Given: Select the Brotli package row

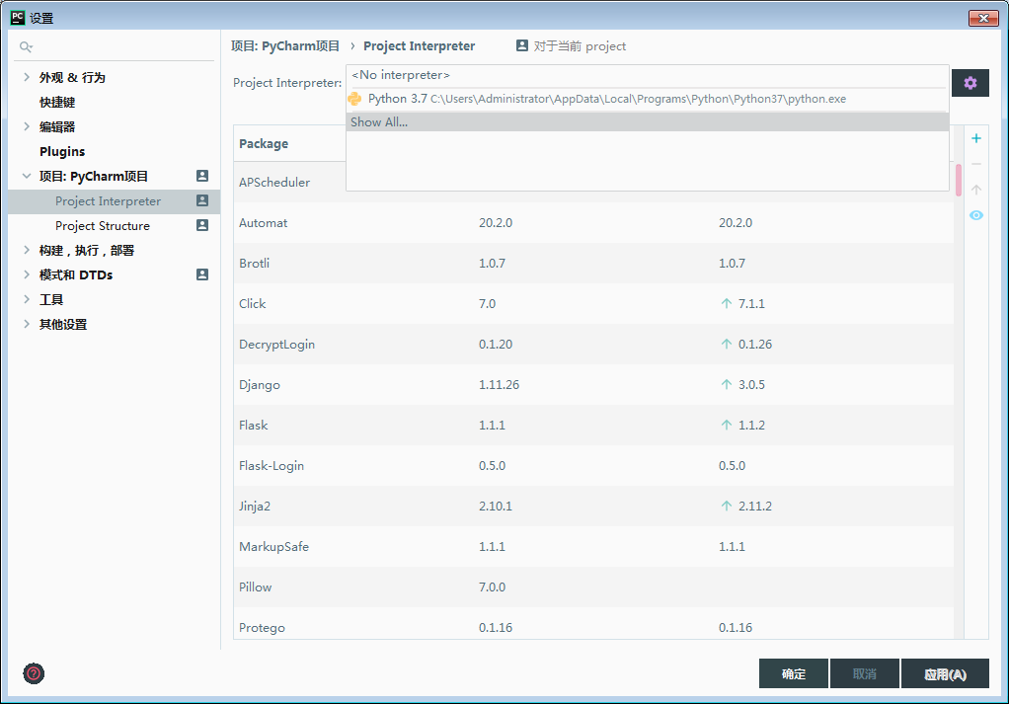Looking at the screenshot, I should point(593,264).
